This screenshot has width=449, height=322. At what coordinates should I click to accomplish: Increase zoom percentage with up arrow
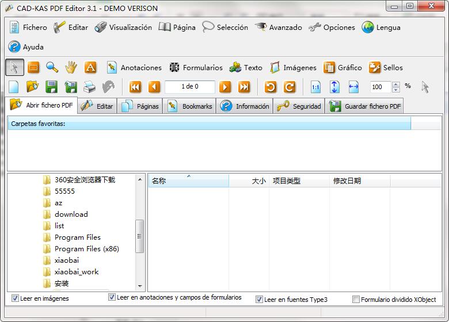click(395, 84)
